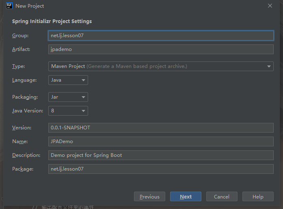Click the Version field with 0.0.1-SNAPSHOT
Screen dimensions: 283x209
[x=161, y=128]
